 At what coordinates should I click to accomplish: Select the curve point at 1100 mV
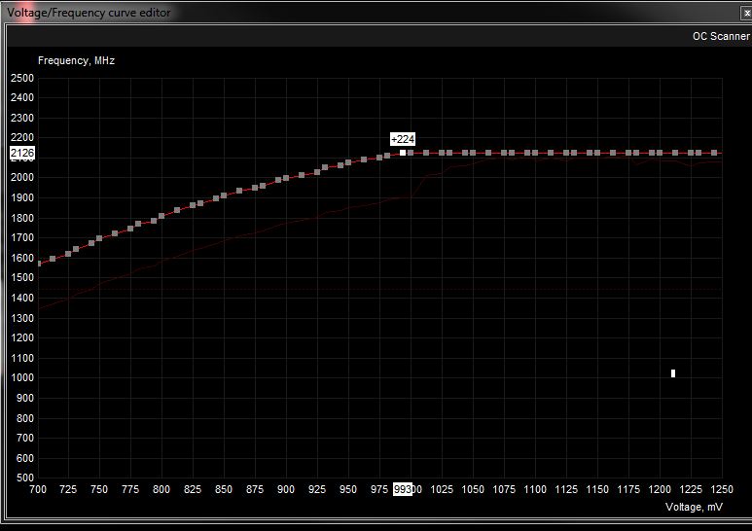535,153
